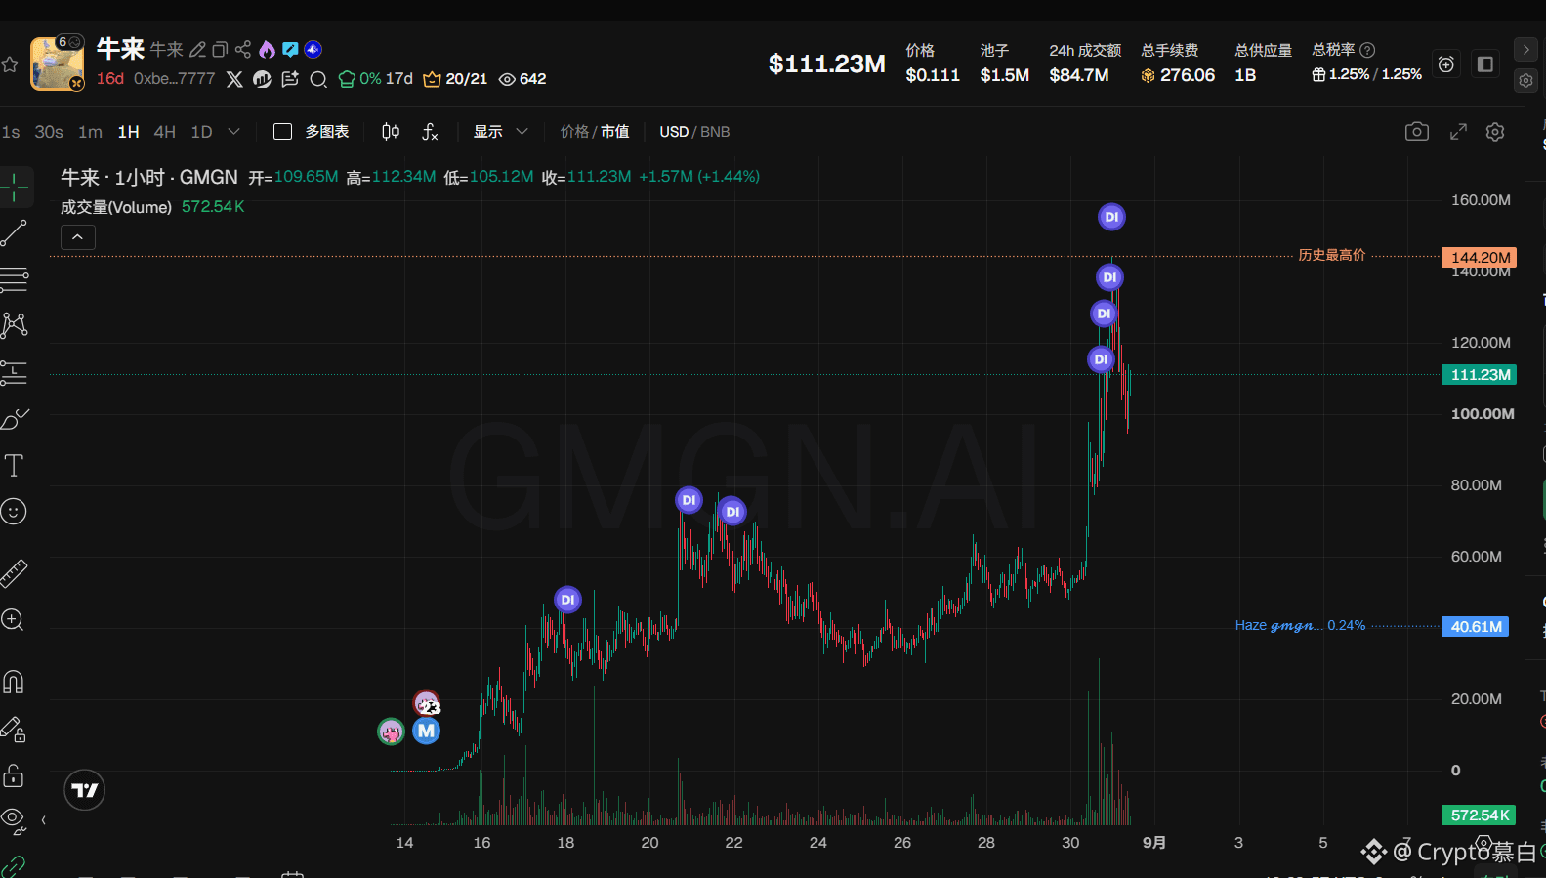
Task: Expand more timeframes dropdown
Action: 233,132
